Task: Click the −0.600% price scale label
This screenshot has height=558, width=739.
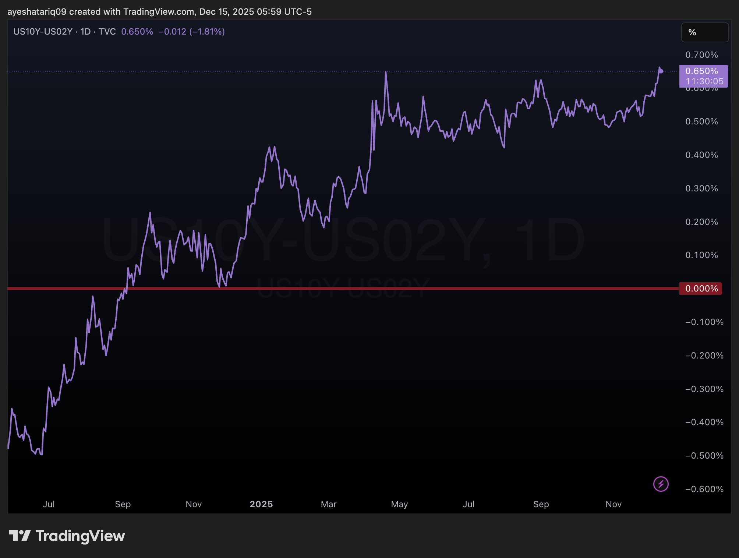Action: tap(704, 489)
